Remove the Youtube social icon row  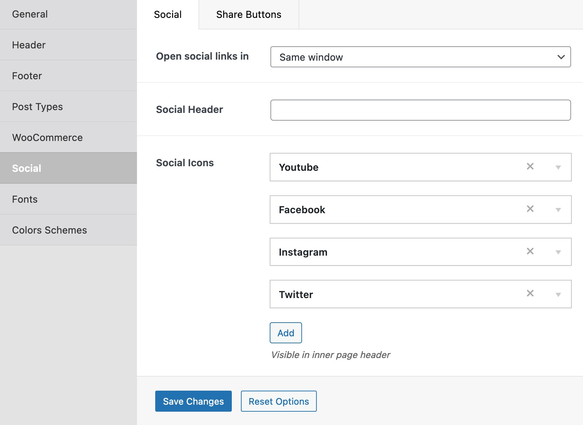(530, 167)
